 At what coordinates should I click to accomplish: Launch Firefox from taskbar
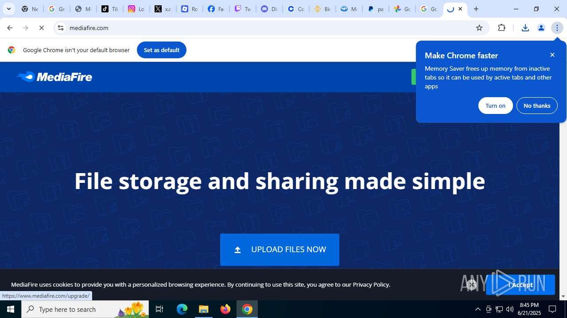tap(225, 309)
